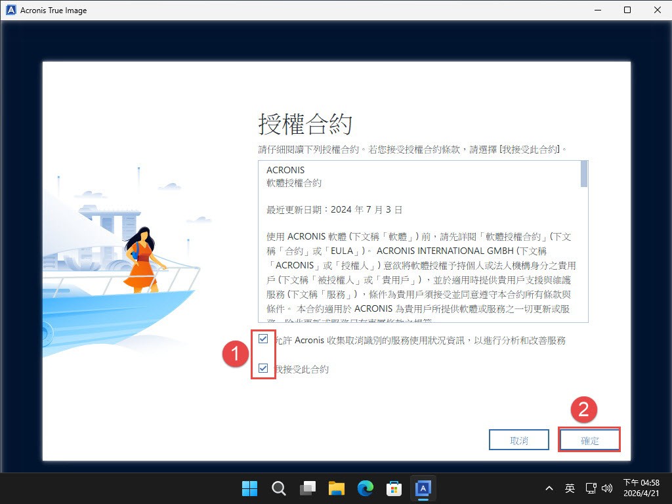Close the Acronis True Image window
This screenshot has height=504, width=672.
point(658,10)
